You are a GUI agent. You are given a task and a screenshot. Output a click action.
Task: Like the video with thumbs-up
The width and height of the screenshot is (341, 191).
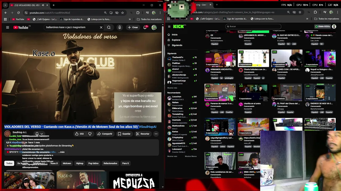point(79,134)
